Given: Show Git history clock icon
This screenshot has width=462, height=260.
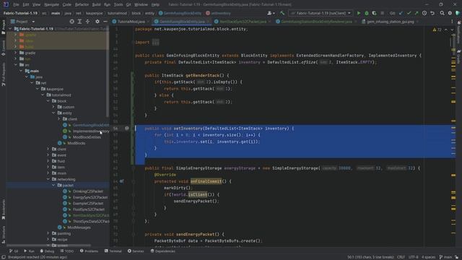Looking at the screenshot, I should coord(424,13).
